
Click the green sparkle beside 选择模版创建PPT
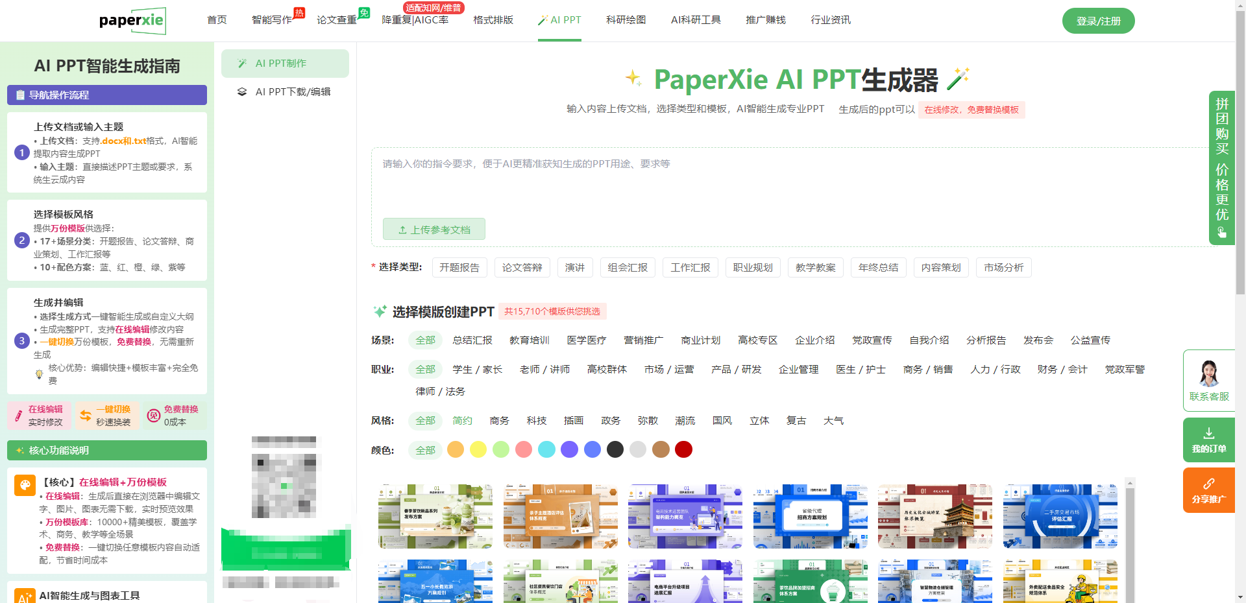(380, 312)
